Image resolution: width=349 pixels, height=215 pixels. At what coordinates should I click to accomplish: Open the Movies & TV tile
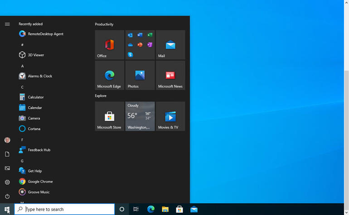point(170,116)
